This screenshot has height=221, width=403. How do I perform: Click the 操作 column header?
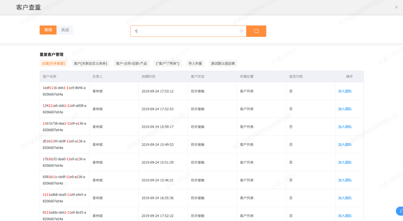click(x=350, y=76)
